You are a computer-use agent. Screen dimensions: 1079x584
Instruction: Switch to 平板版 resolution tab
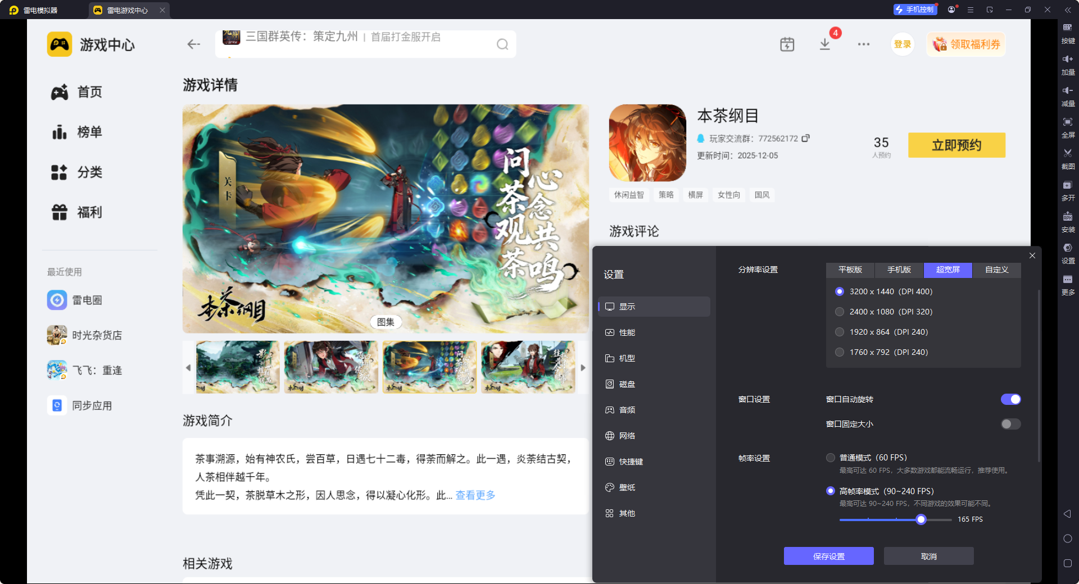coord(850,270)
